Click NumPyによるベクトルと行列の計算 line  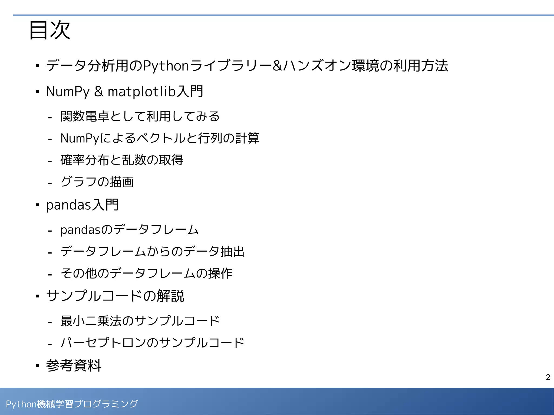(x=160, y=138)
